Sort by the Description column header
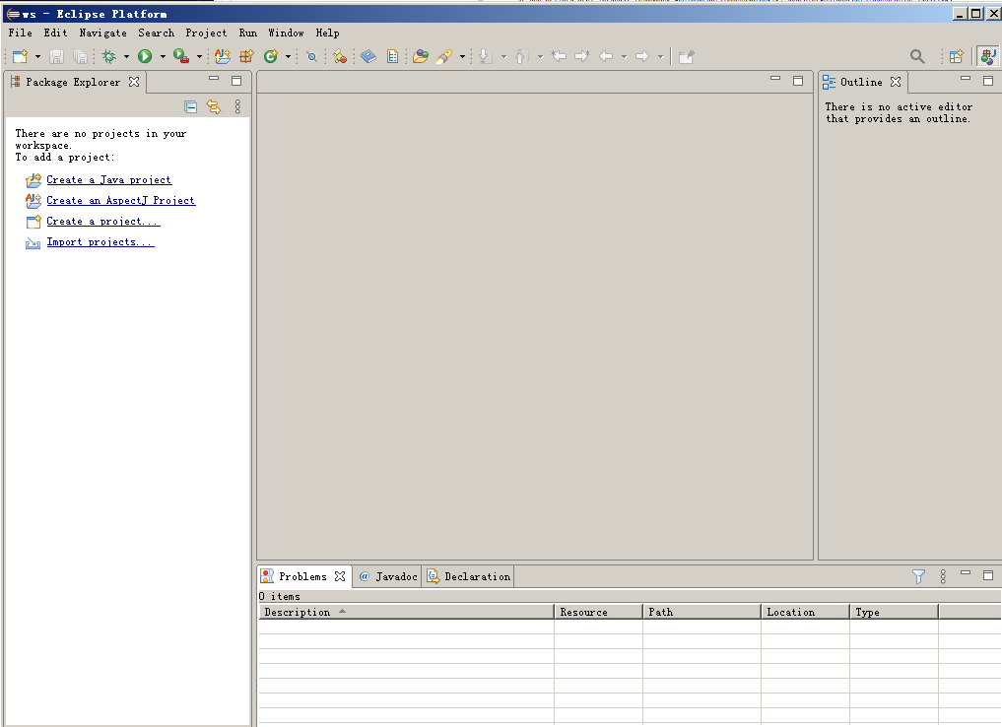 tap(294, 611)
